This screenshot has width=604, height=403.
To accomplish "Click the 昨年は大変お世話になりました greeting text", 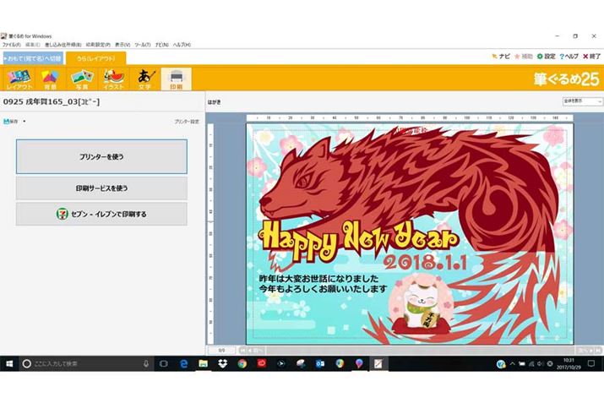I will pos(319,279).
